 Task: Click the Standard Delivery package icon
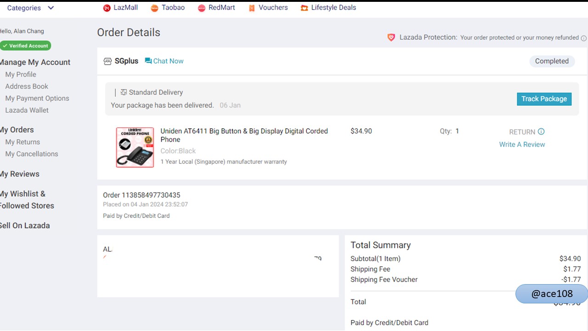point(124,92)
